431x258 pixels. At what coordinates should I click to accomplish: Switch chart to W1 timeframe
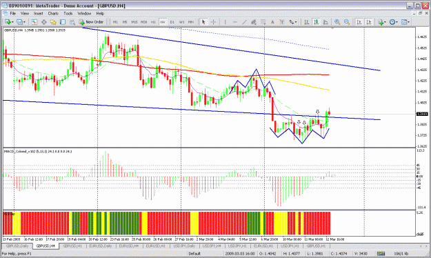[x=181, y=22]
